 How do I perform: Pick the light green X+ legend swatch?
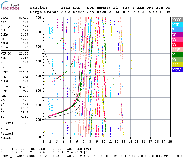pyautogui.click(x=178, y=59)
